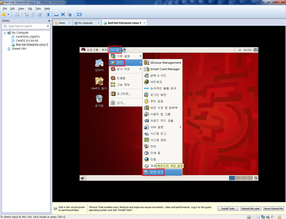Close the Red Hat Enterprise Linux 5 tab
Viewport: 286px width, 219px height.
(x=144, y=23)
